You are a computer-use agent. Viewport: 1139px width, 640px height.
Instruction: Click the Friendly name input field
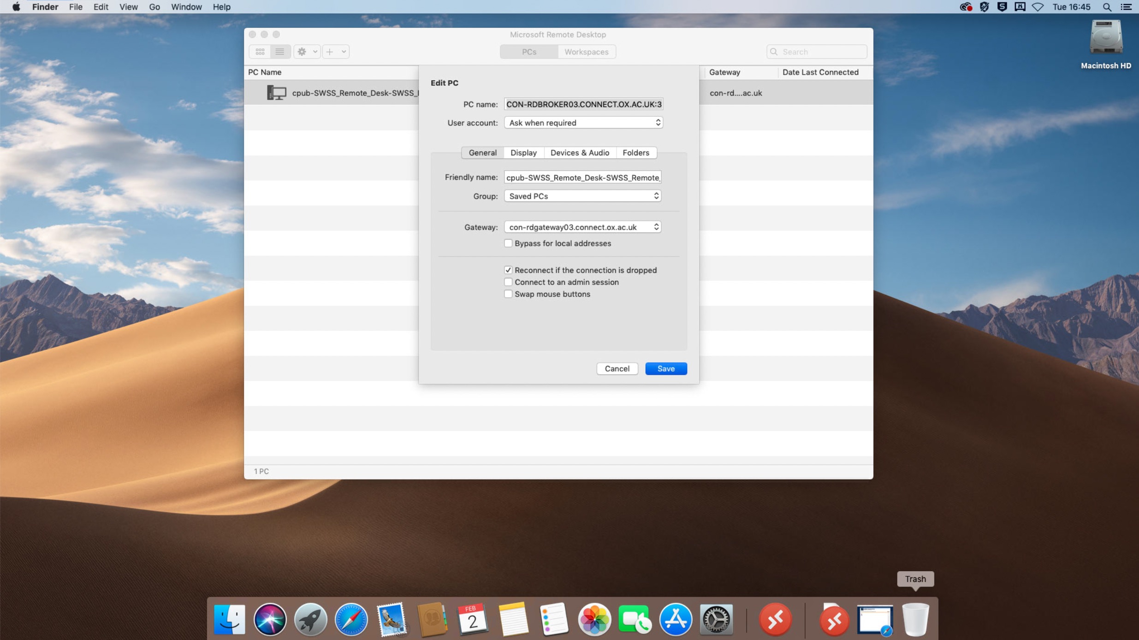pyautogui.click(x=582, y=178)
